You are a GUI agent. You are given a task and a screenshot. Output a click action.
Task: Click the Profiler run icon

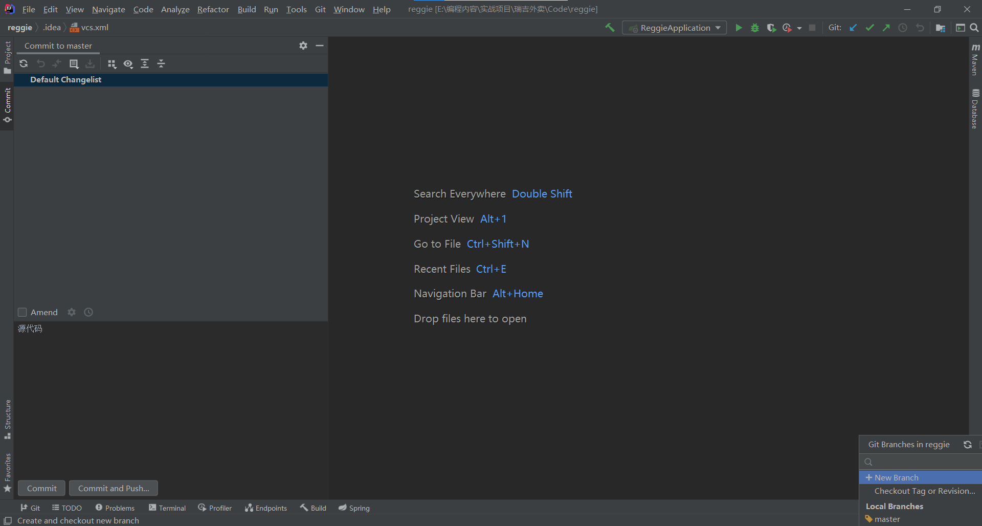click(x=787, y=28)
